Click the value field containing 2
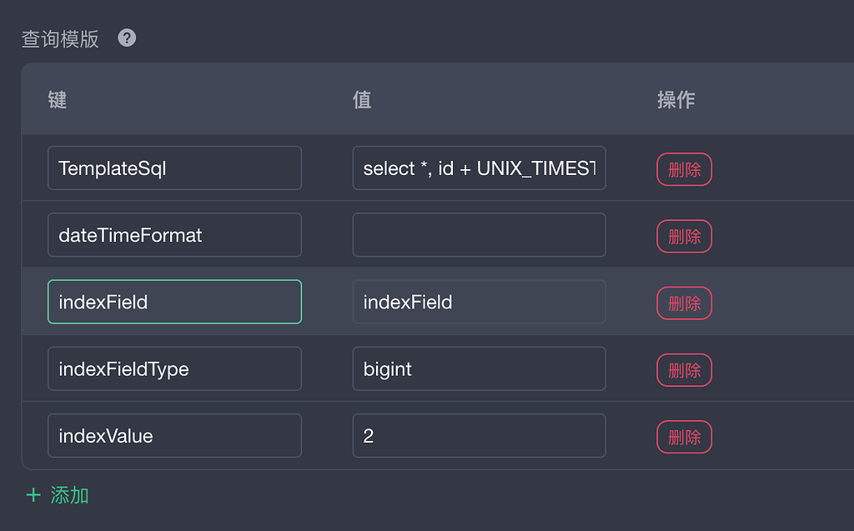The width and height of the screenshot is (854, 531). click(479, 435)
